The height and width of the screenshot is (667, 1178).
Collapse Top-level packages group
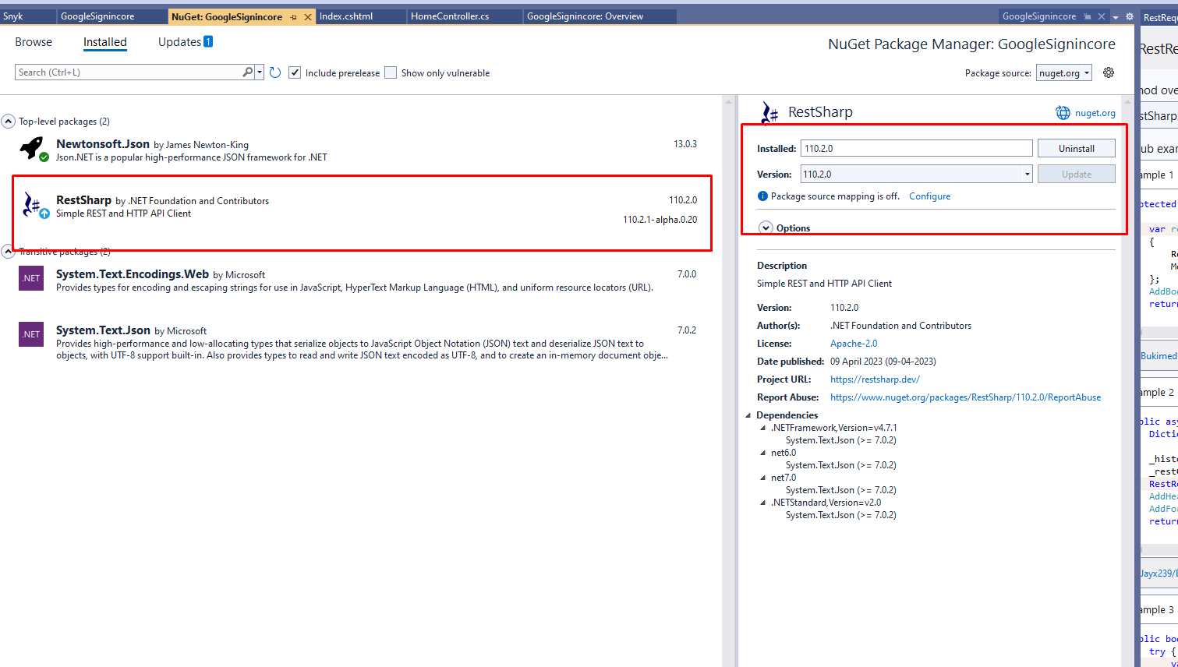click(x=9, y=122)
